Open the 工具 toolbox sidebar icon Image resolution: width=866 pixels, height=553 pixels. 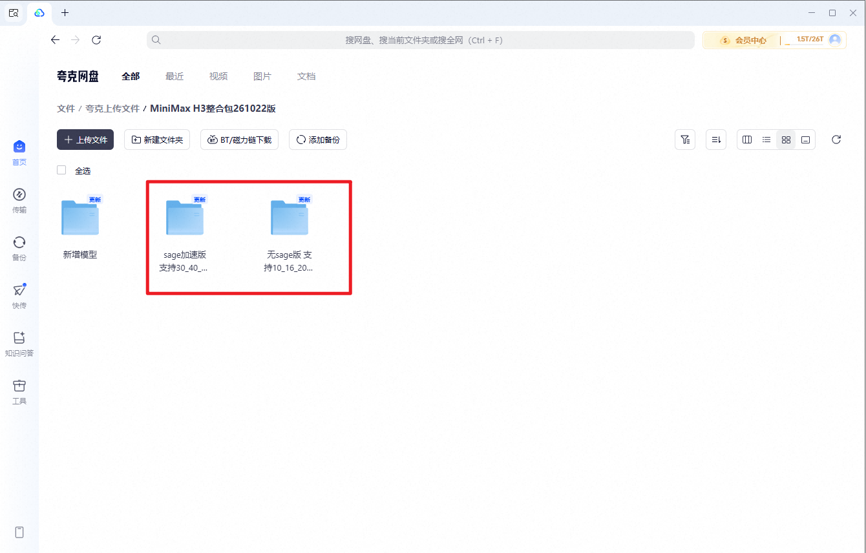click(x=19, y=386)
